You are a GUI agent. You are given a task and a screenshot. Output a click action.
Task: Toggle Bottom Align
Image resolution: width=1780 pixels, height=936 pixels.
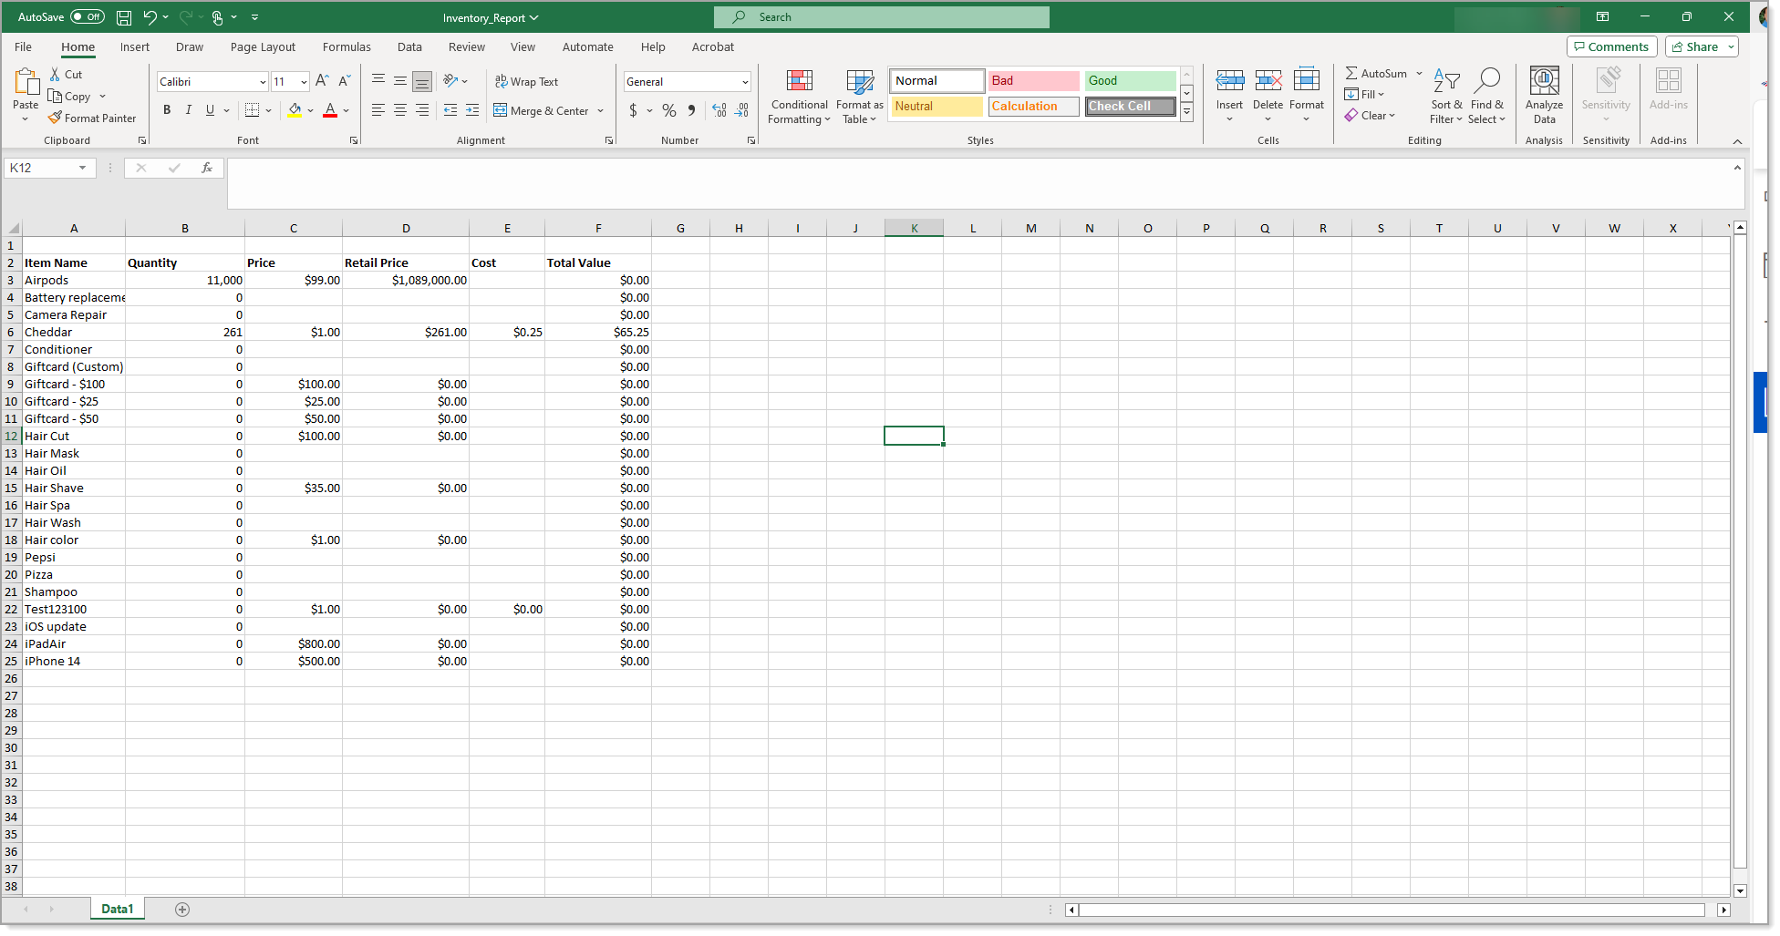[422, 81]
